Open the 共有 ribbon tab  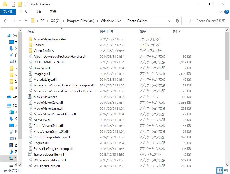tap(38, 12)
